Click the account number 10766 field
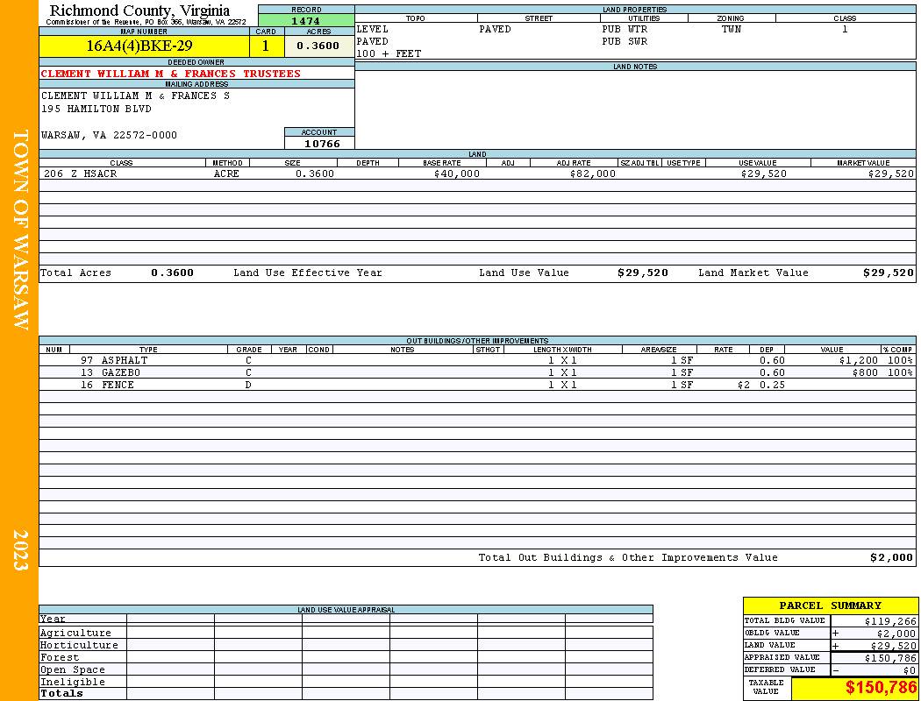The image size is (921, 701). click(319, 143)
